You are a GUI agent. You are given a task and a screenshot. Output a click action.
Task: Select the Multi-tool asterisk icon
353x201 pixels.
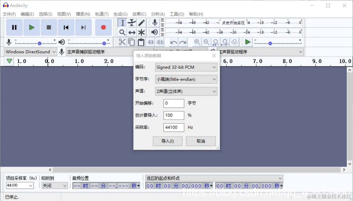141,32
